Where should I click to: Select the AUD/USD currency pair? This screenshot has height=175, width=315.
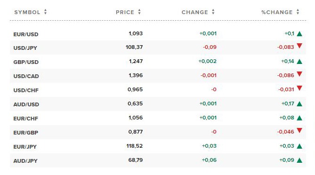pyautogui.click(x=26, y=104)
